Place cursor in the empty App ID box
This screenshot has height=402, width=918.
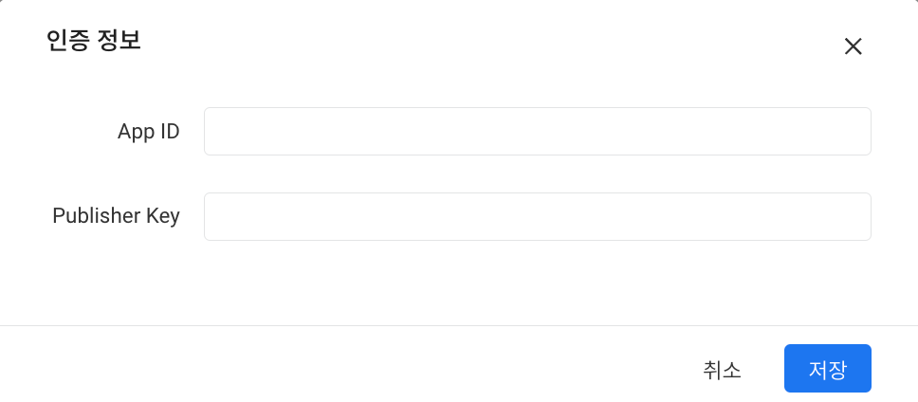click(x=538, y=131)
